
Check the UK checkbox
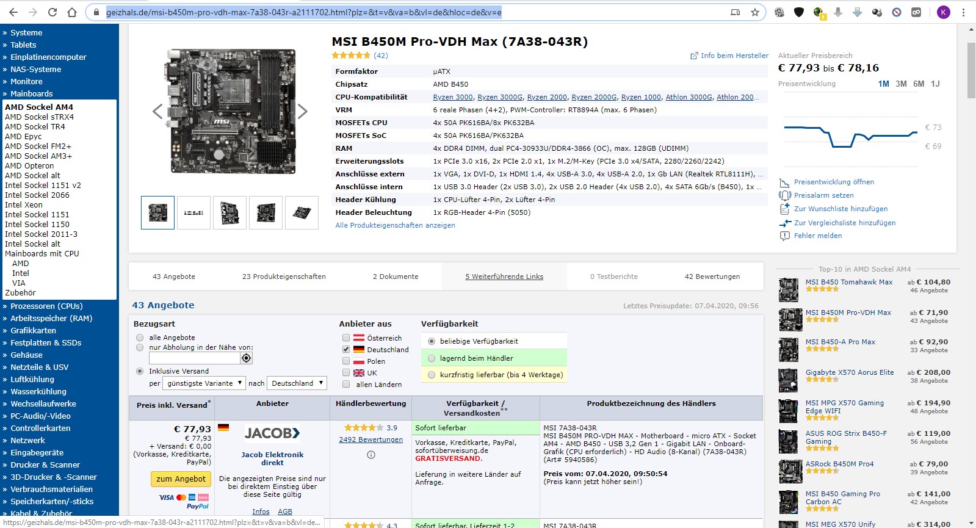[x=346, y=373]
